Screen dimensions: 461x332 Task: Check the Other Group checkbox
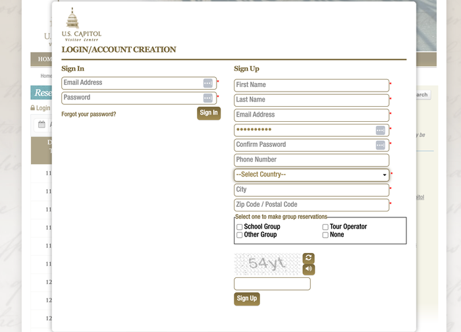pyautogui.click(x=239, y=235)
